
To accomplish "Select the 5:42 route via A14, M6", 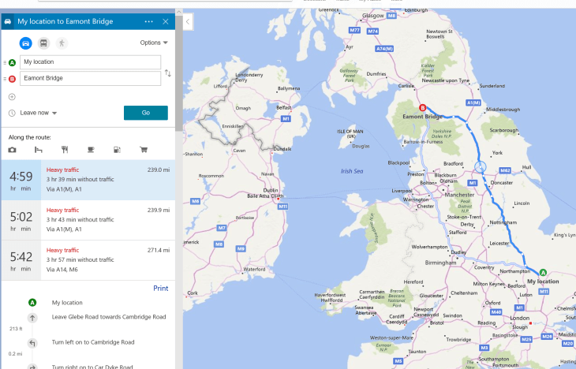I will (x=87, y=259).
